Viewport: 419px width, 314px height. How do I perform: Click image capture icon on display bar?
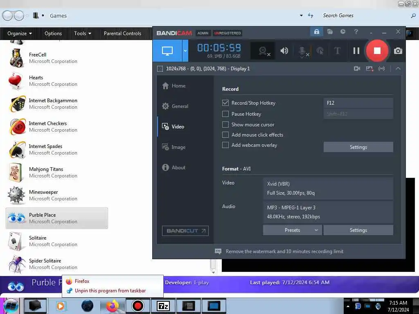pos(369,69)
